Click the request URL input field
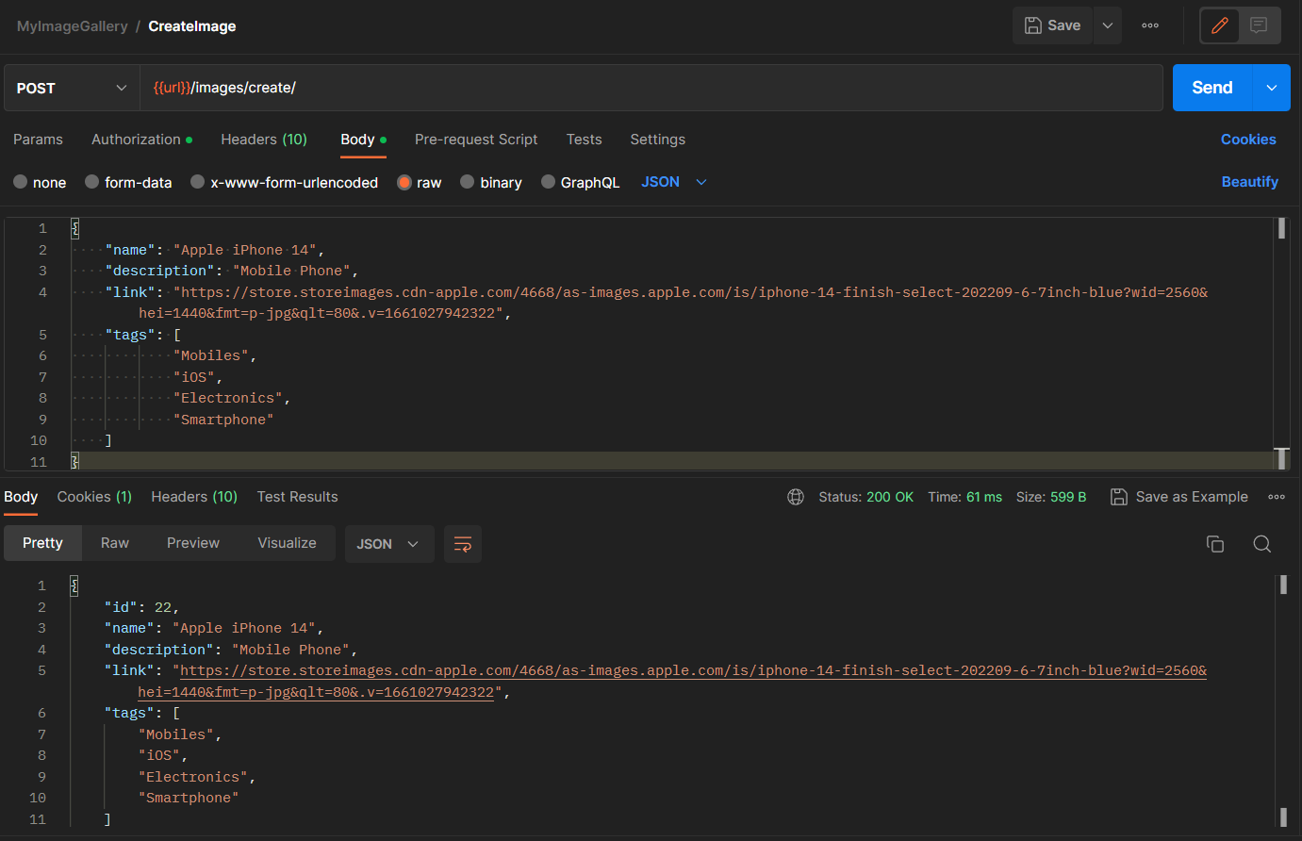The height and width of the screenshot is (841, 1302). pos(651,88)
